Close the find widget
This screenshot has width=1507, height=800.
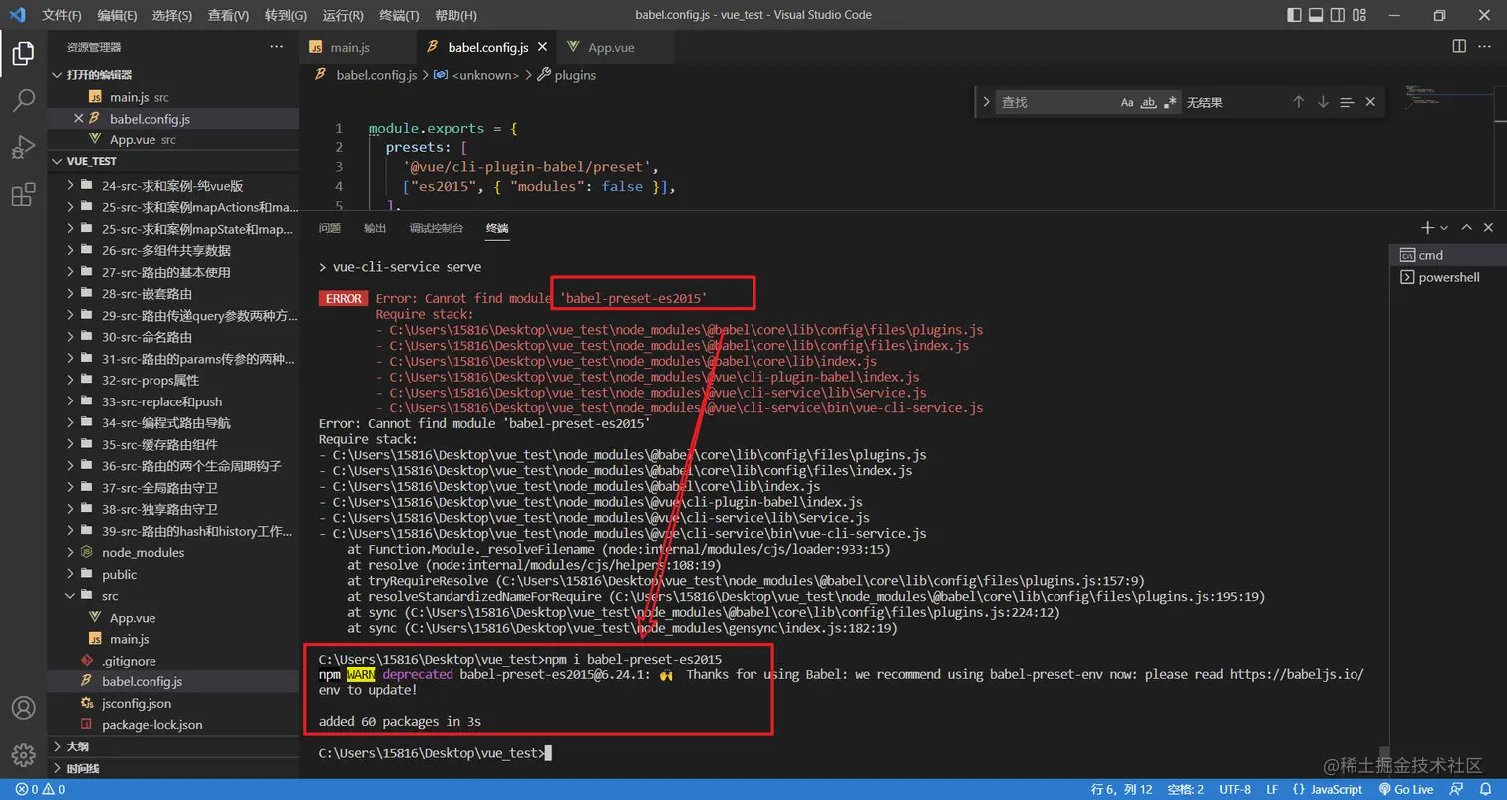click(x=1370, y=102)
